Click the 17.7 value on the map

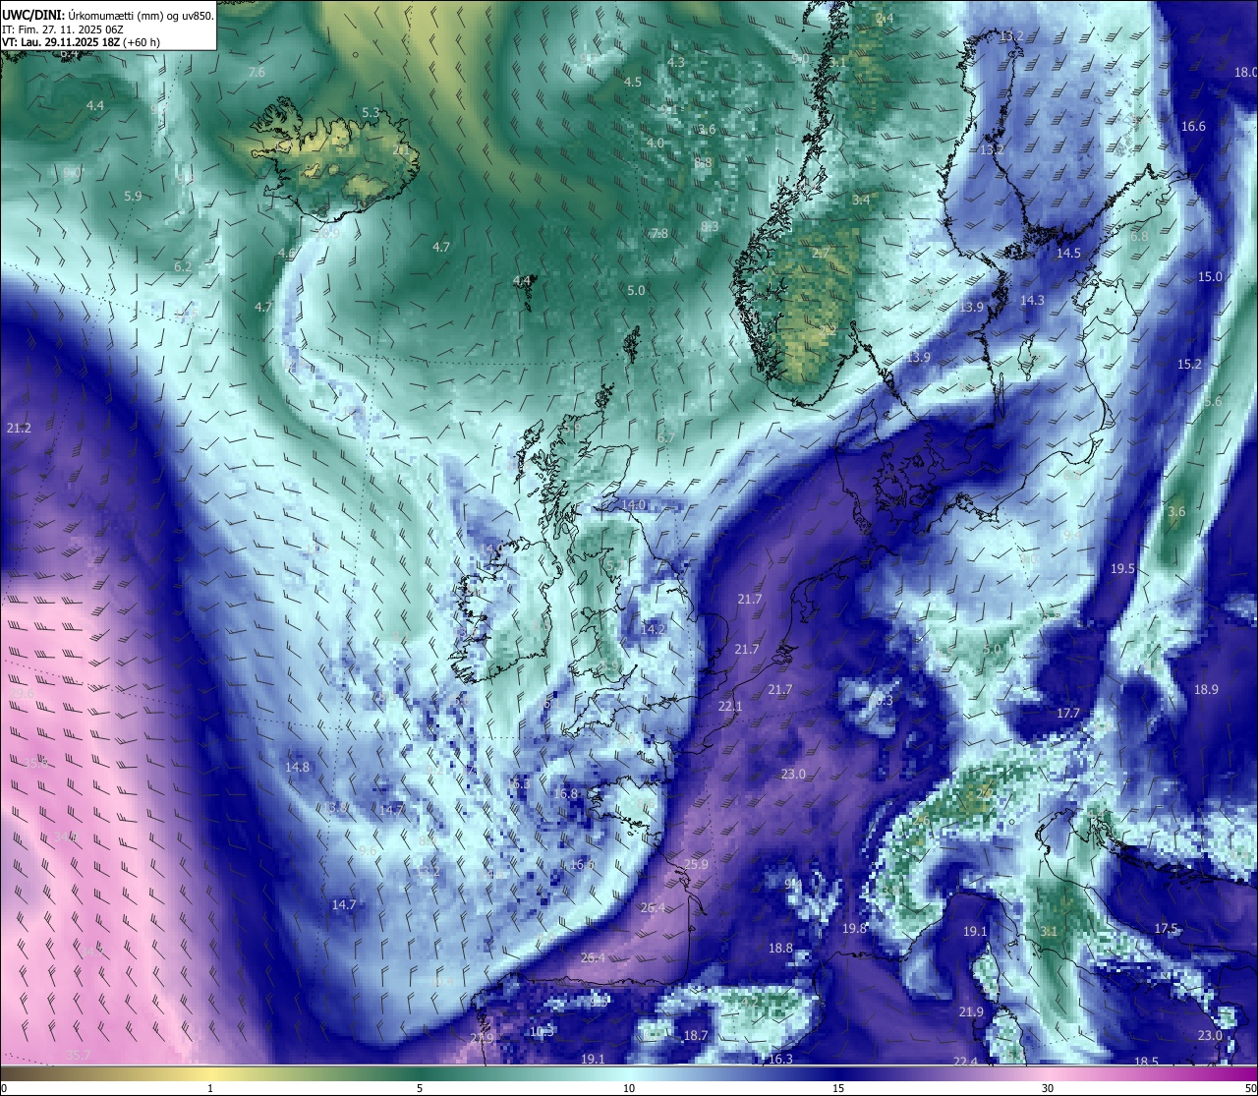click(x=1067, y=713)
